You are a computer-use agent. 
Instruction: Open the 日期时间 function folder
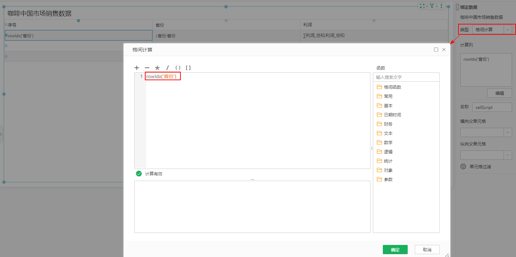(x=389, y=115)
